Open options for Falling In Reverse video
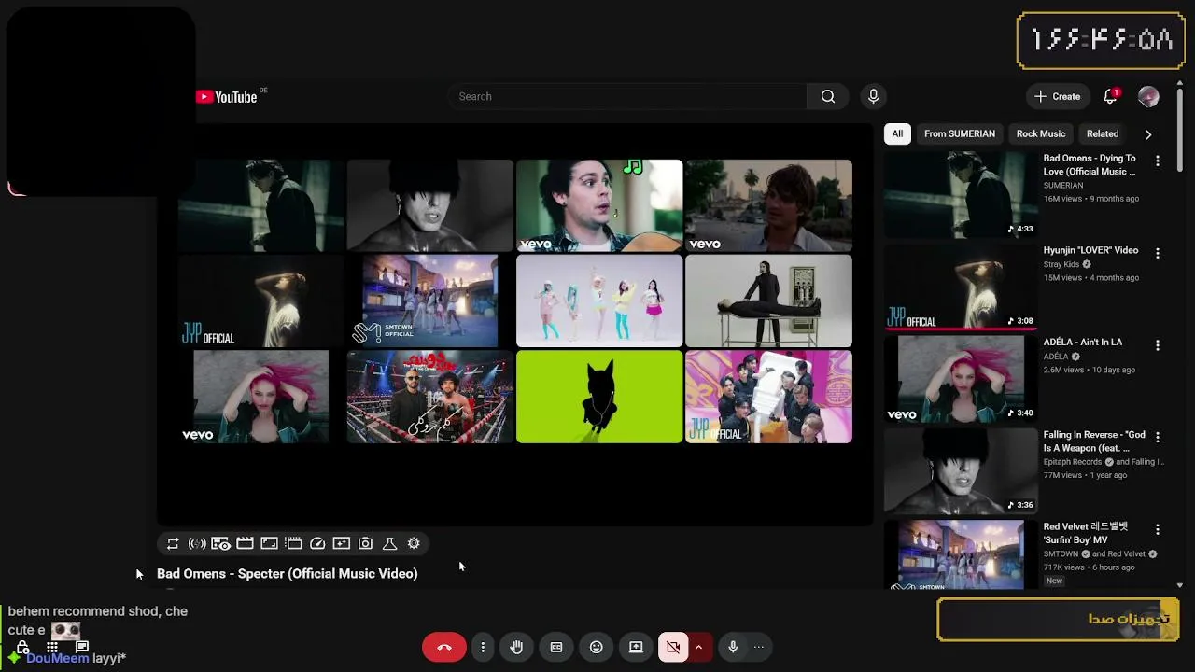The image size is (1195, 672). (x=1158, y=437)
